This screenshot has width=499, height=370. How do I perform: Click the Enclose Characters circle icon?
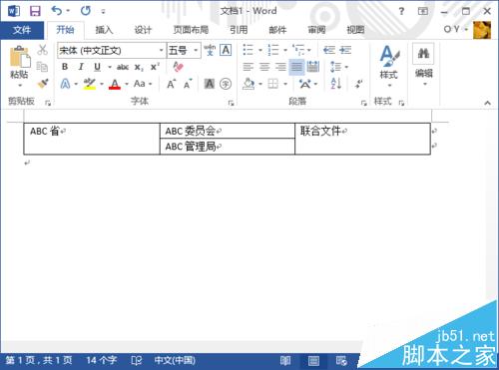(226, 84)
